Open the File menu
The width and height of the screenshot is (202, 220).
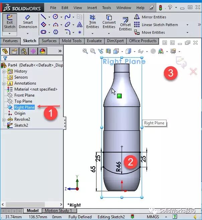pyautogui.click(x=53, y=8)
